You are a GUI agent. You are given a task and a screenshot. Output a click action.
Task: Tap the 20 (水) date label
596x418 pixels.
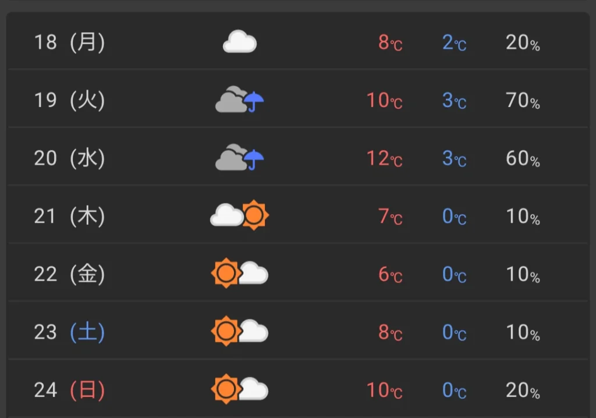click(69, 158)
